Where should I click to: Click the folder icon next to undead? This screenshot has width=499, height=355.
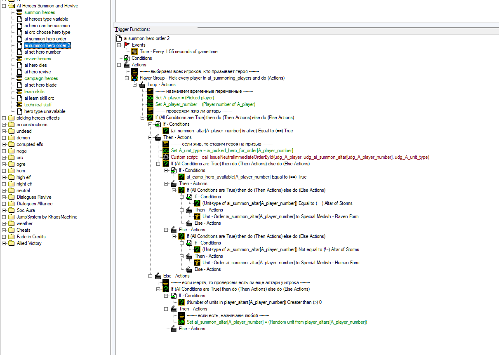point(11,131)
